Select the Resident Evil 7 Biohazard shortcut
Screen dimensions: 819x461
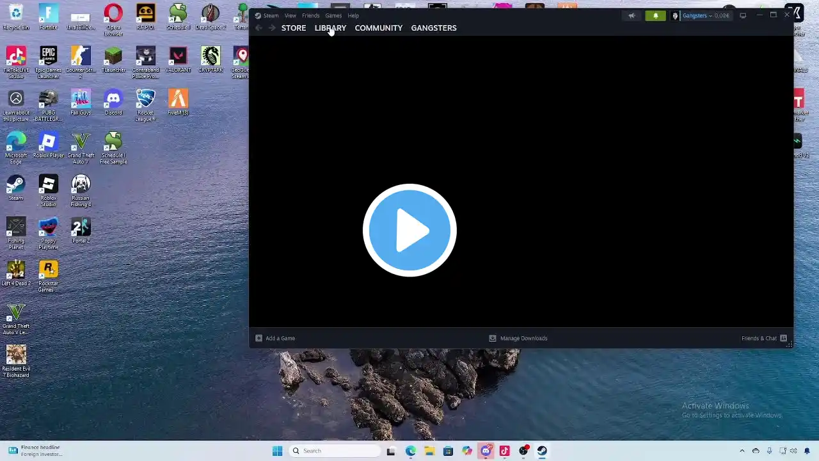[16, 362]
